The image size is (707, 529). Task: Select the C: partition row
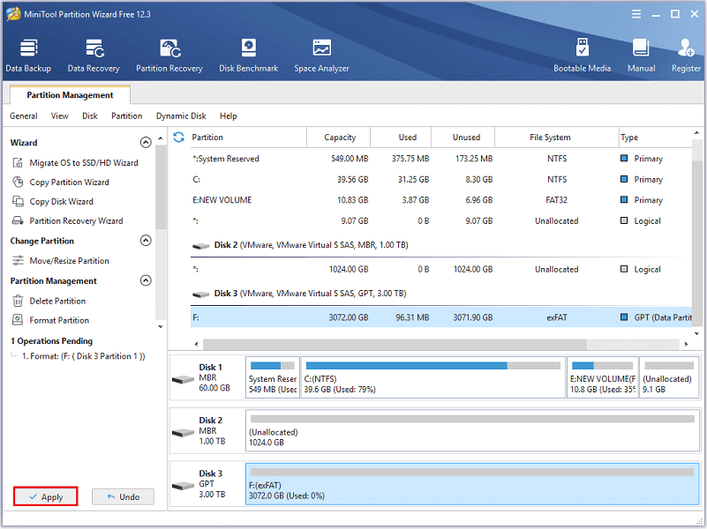pyautogui.click(x=441, y=179)
